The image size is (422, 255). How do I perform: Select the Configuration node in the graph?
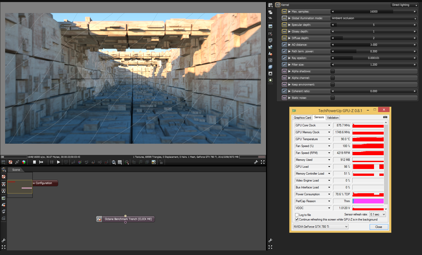point(45,183)
